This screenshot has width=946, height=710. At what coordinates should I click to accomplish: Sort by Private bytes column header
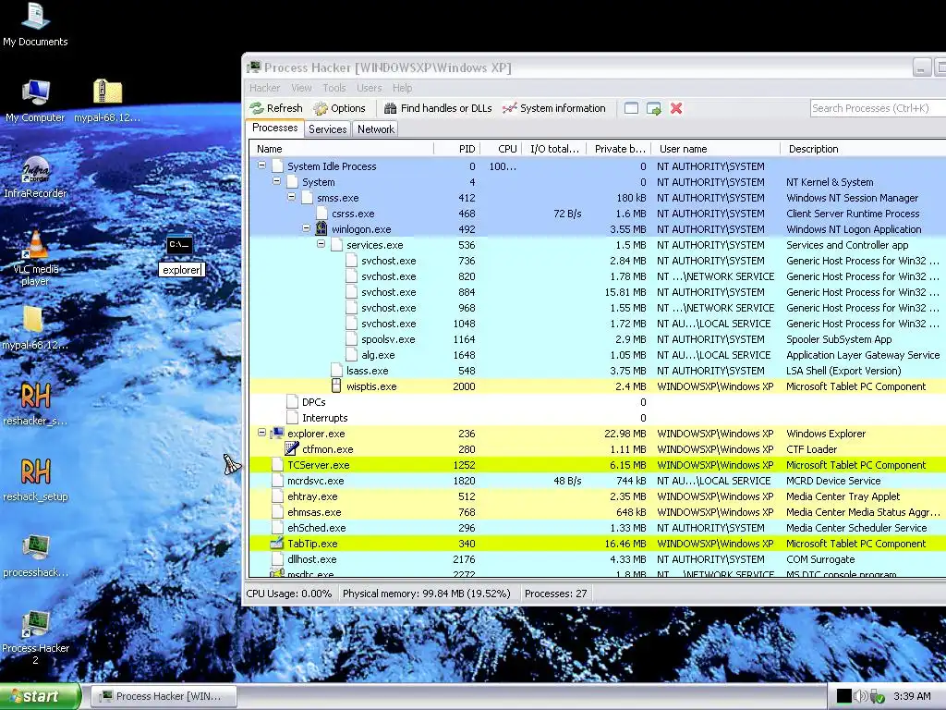[x=618, y=149]
